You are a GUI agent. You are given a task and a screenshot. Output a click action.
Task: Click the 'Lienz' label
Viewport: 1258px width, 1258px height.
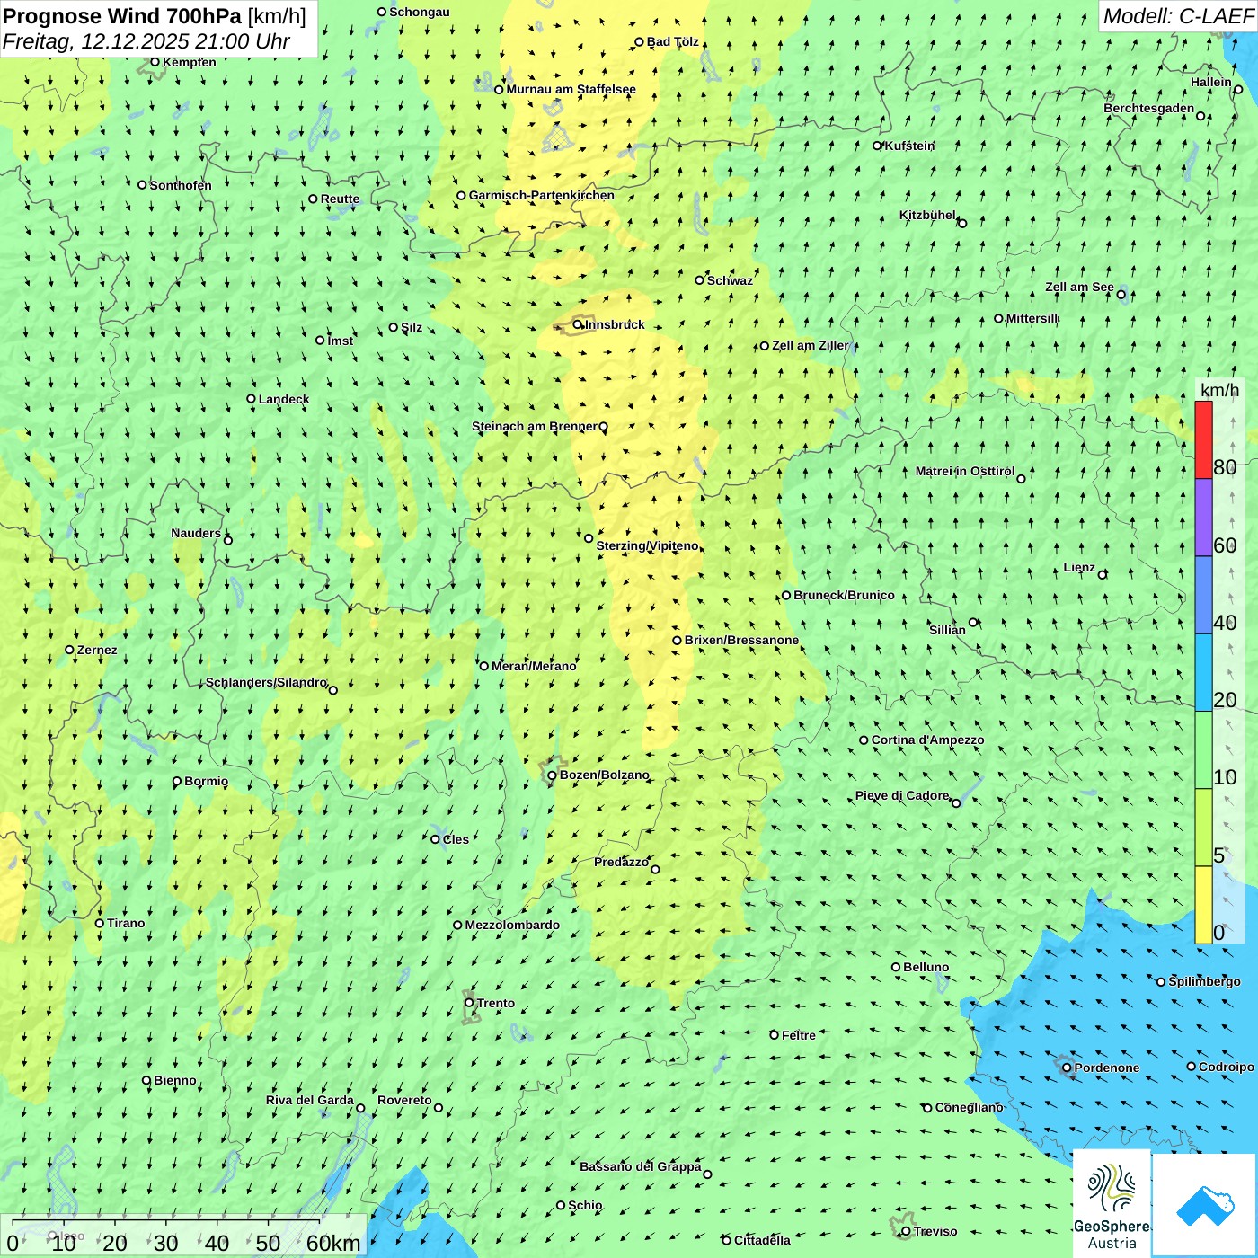tap(1079, 567)
